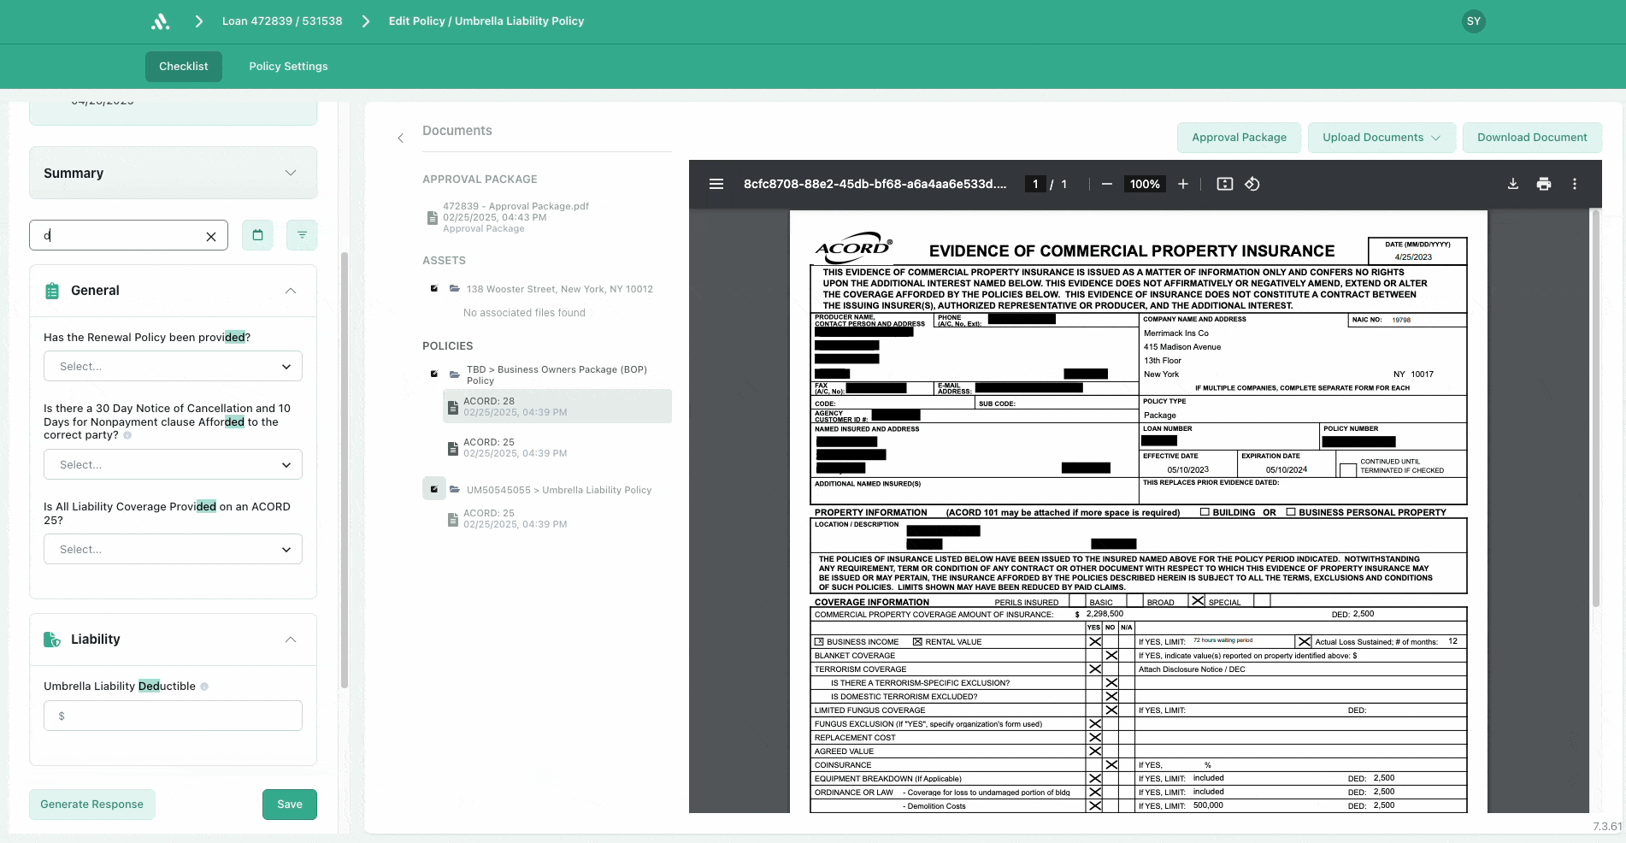1626x843 pixels.
Task: Open the PDF viewer sidebar menu icon
Action: point(716,184)
